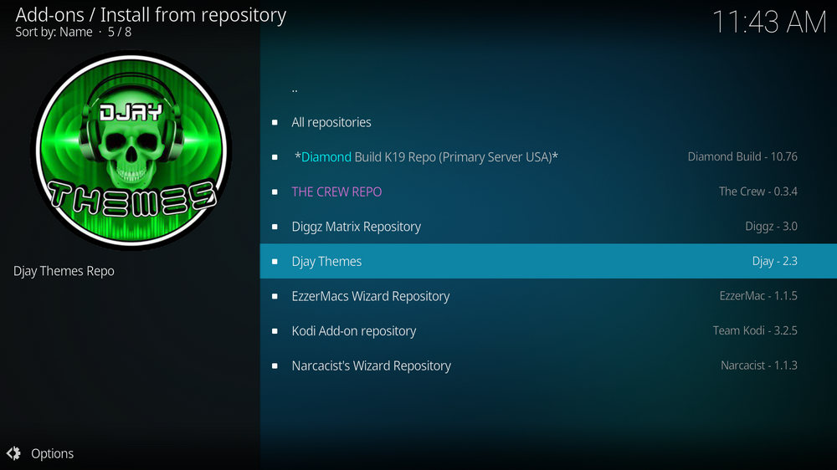Click bullet icon beside All repositories

(275, 122)
